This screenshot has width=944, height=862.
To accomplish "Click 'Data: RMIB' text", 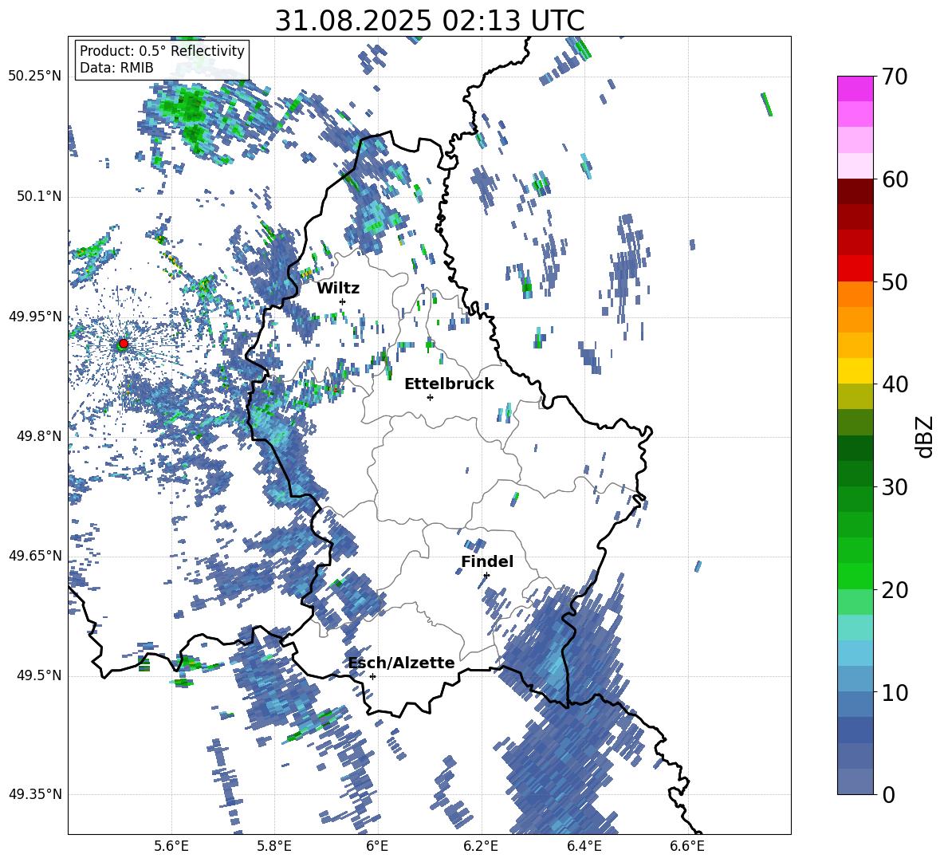I will pyautogui.click(x=116, y=68).
